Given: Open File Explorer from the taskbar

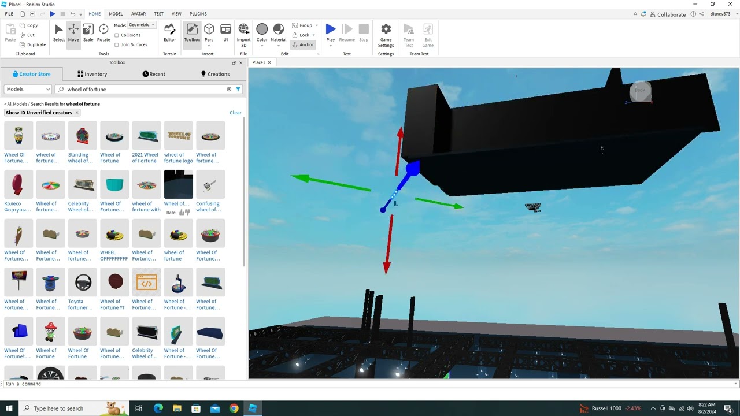Looking at the screenshot, I should point(177,408).
